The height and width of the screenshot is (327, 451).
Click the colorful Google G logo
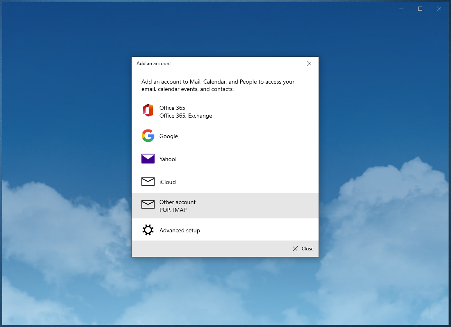[148, 136]
